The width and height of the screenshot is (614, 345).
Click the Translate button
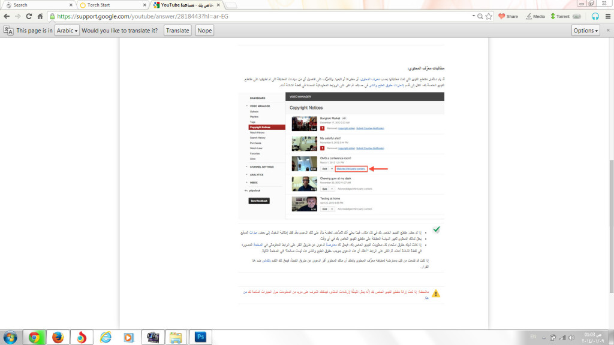(177, 31)
